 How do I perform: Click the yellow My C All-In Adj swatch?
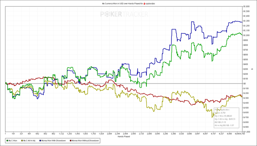22,141
